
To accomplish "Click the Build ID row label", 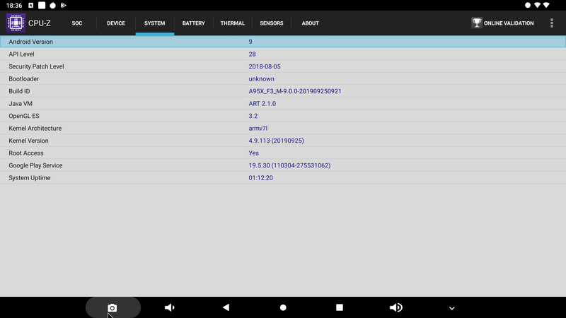I will click(x=19, y=91).
